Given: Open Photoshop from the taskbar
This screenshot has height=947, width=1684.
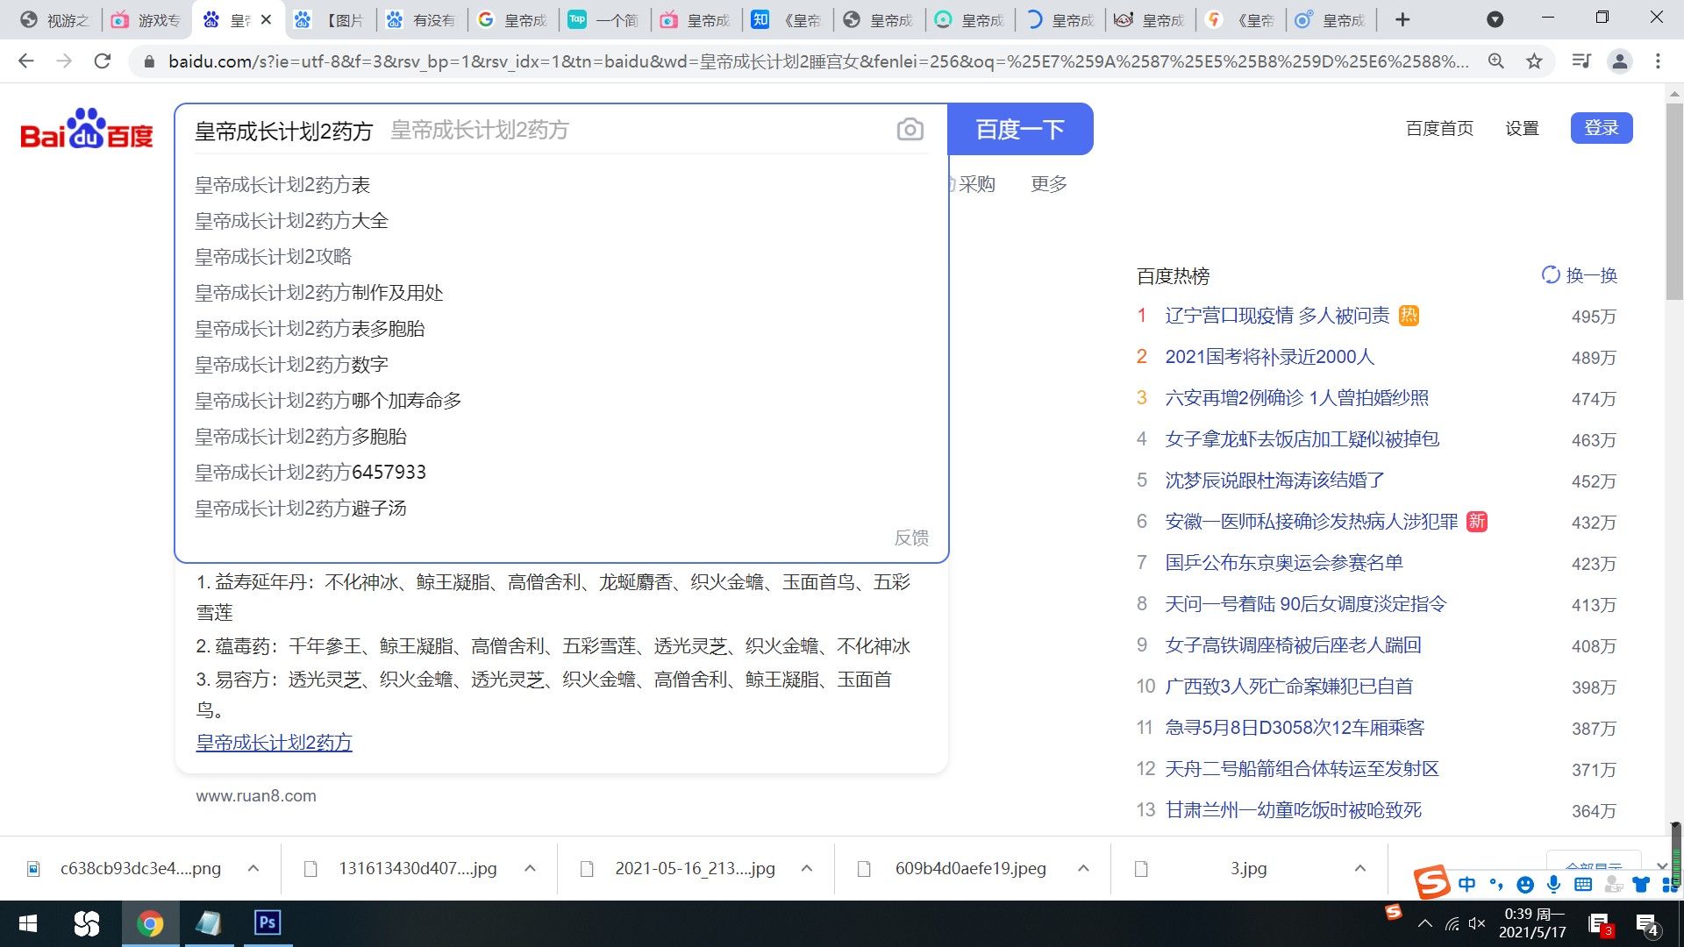Looking at the screenshot, I should tap(268, 923).
